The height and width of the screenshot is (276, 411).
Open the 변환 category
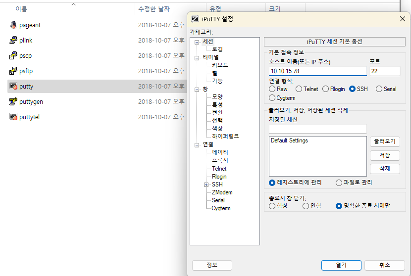tap(217, 113)
